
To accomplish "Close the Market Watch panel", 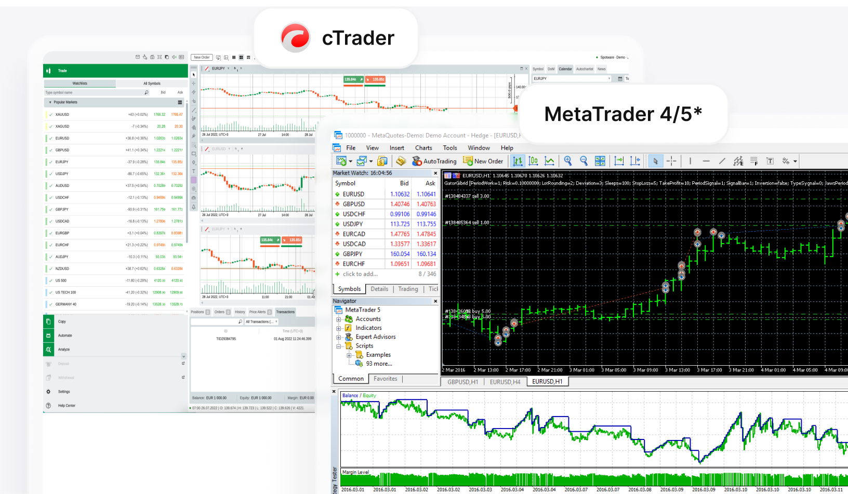I will (x=435, y=173).
